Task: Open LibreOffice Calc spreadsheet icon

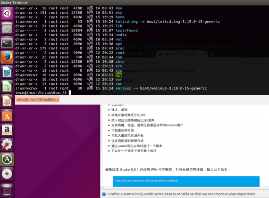Action: tap(7, 86)
